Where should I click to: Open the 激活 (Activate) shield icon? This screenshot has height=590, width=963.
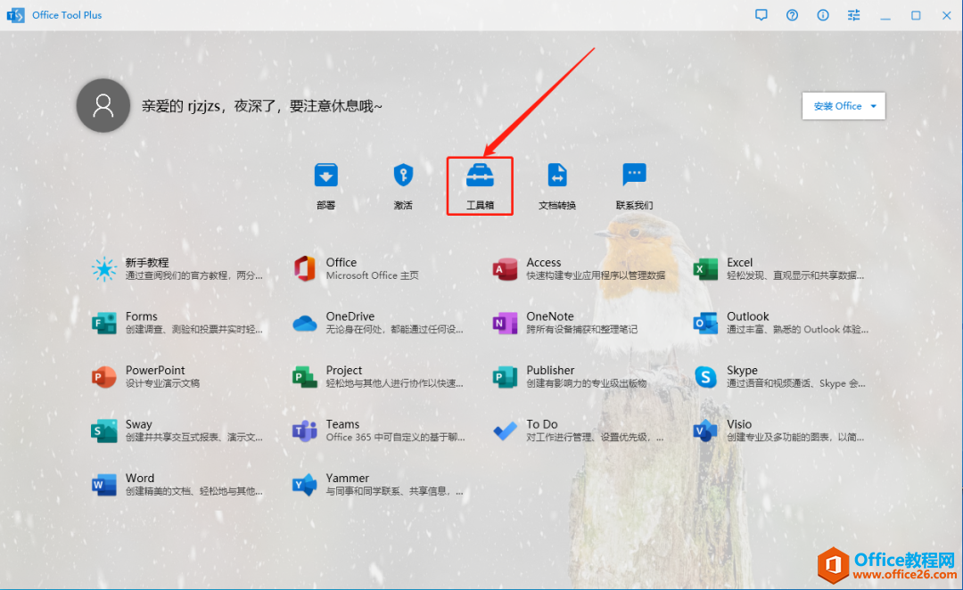pyautogui.click(x=403, y=176)
